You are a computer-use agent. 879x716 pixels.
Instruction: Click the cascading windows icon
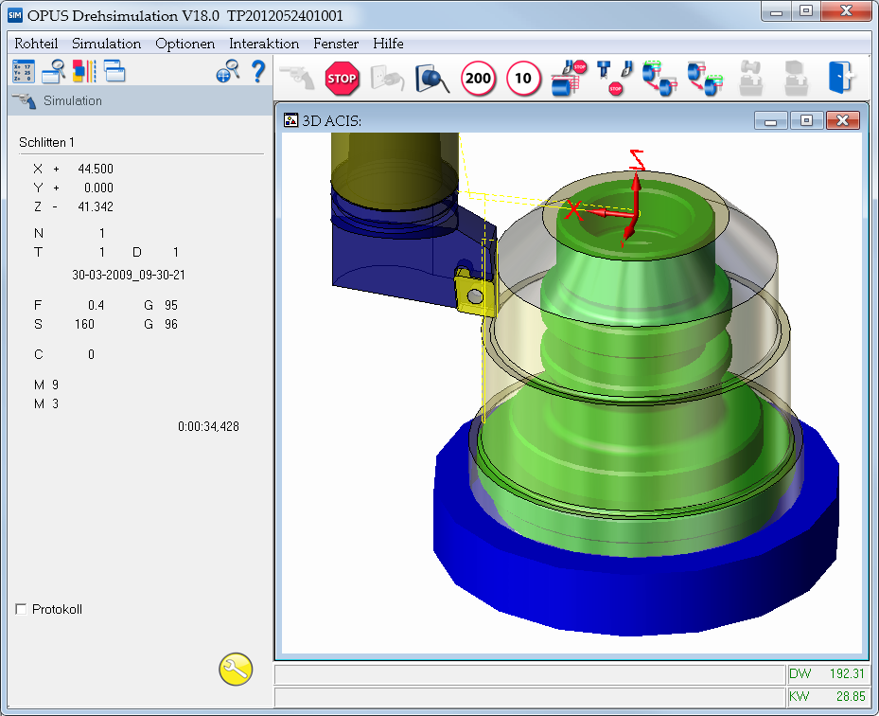tap(114, 72)
